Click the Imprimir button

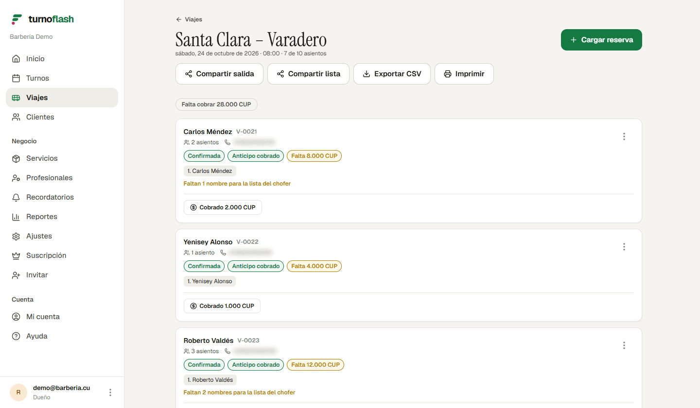pyautogui.click(x=464, y=74)
